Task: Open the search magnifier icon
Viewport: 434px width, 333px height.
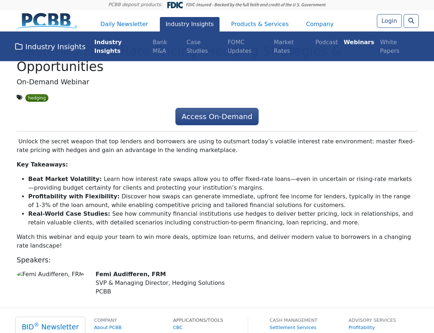Action: (411, 21)
